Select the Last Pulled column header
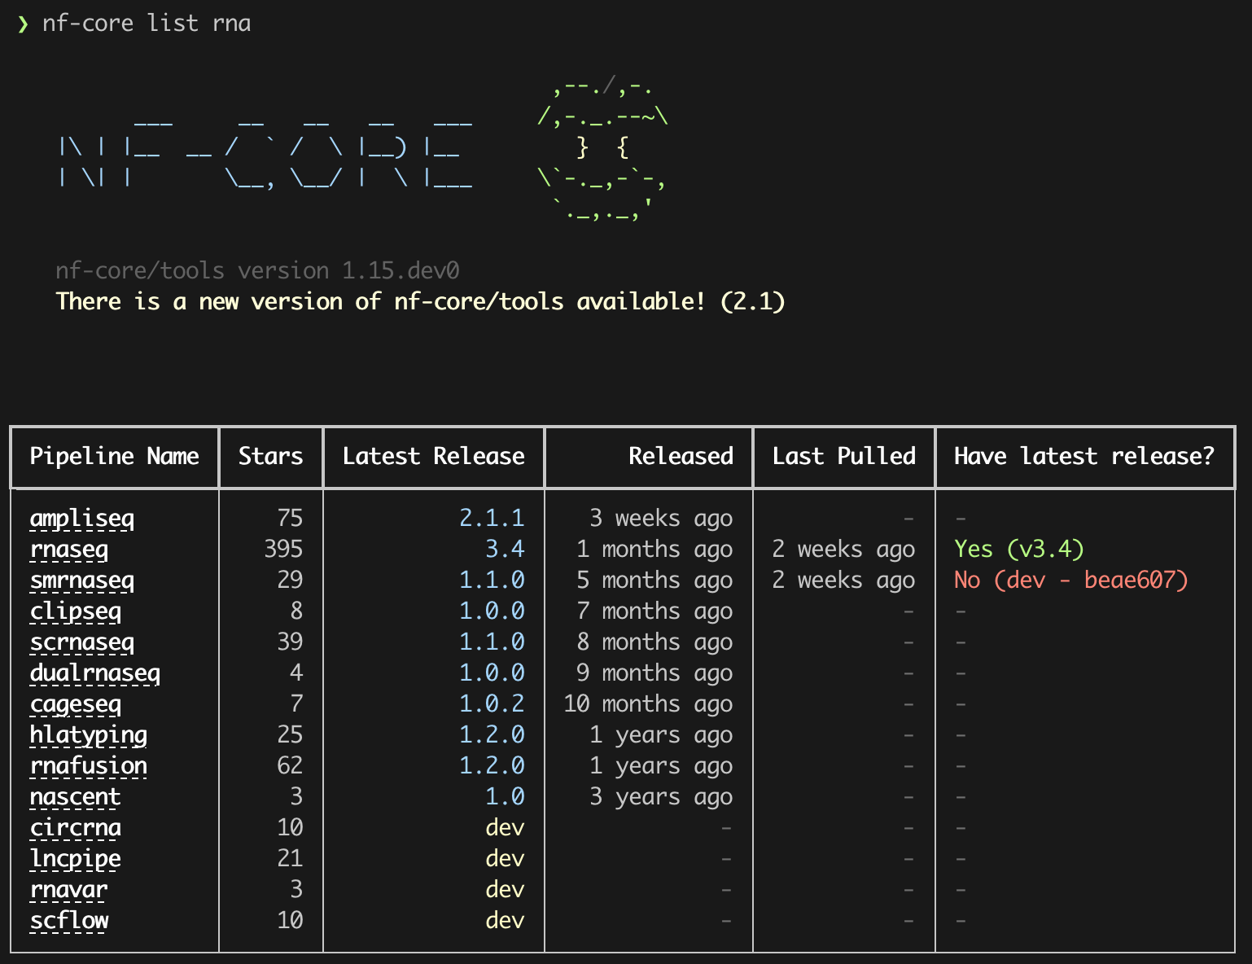1252x964 pixels. click(843, 457)
